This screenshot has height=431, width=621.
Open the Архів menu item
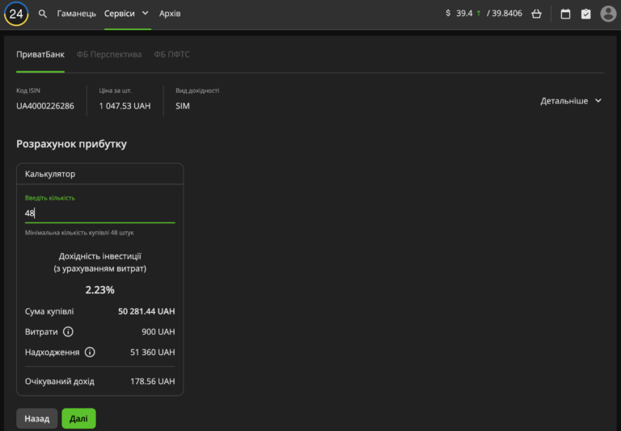click(x=170, y=14)
